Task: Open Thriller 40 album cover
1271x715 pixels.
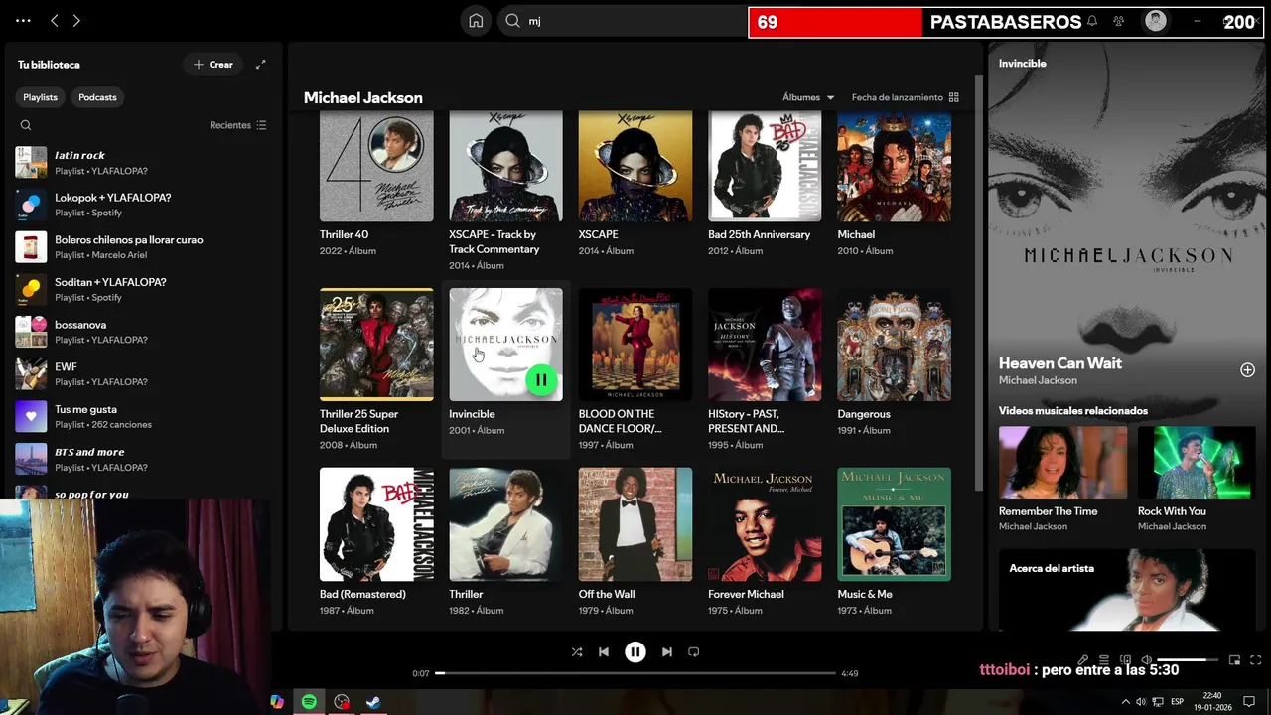Action: coord(376,165)
